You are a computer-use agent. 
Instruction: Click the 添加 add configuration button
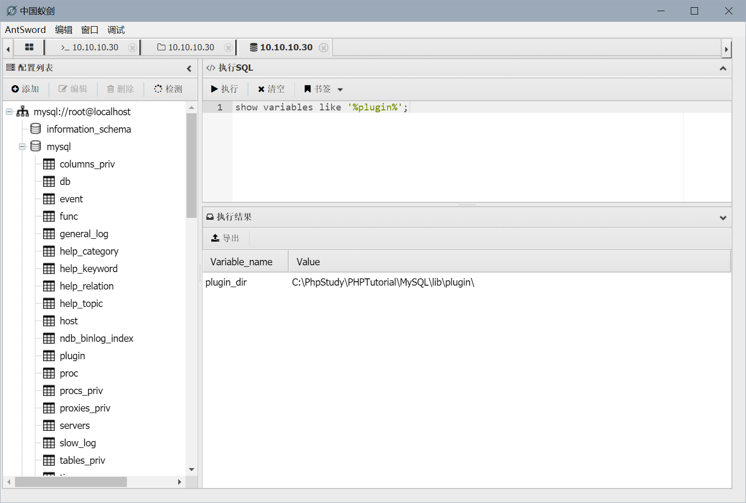click(x=25, y=89)
